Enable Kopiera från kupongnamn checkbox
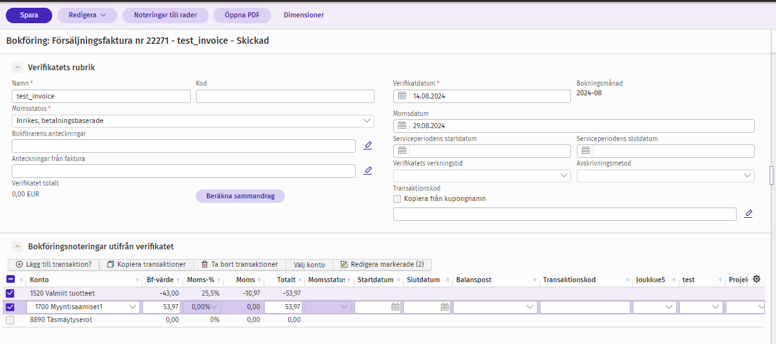Screen dimensions: 776x344 click(x=397, y=198)
